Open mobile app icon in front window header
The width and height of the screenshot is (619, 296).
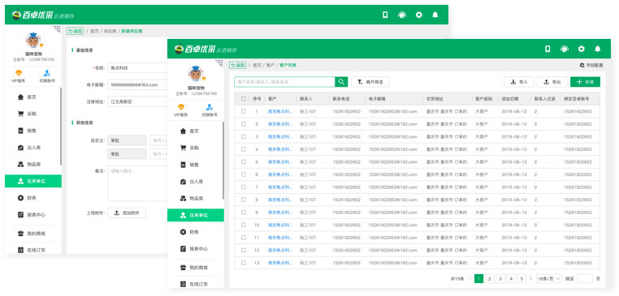point(548,49)
